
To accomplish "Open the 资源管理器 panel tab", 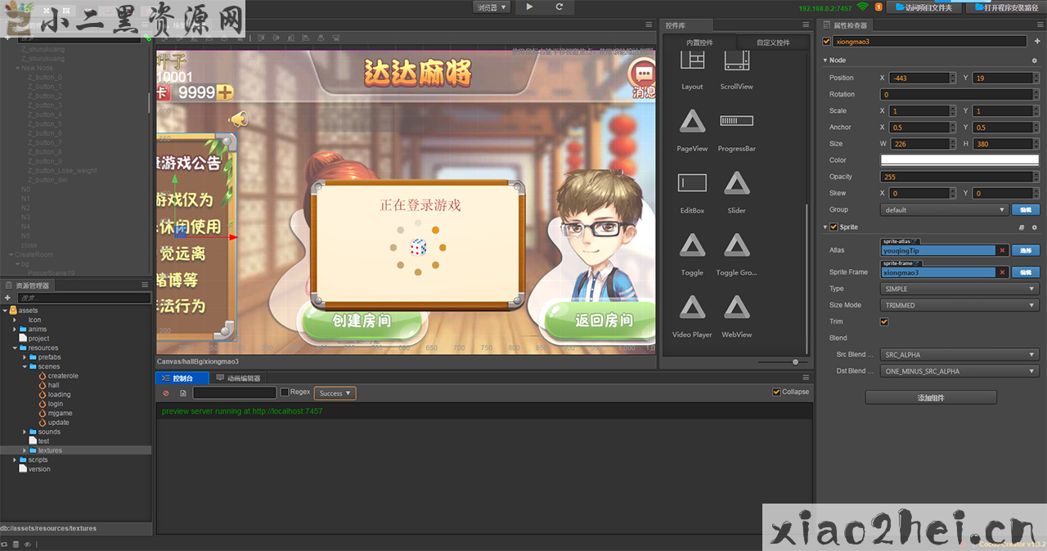I will tap(27, 285).
